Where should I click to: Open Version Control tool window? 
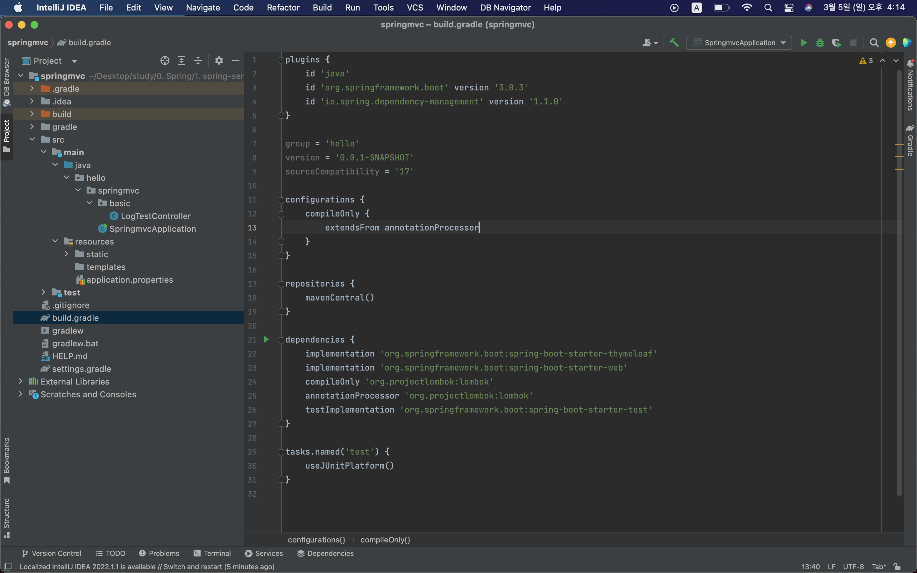coord(52,553)
